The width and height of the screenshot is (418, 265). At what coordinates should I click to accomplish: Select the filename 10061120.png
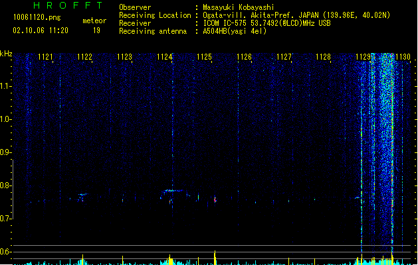[x=37, y=17]
